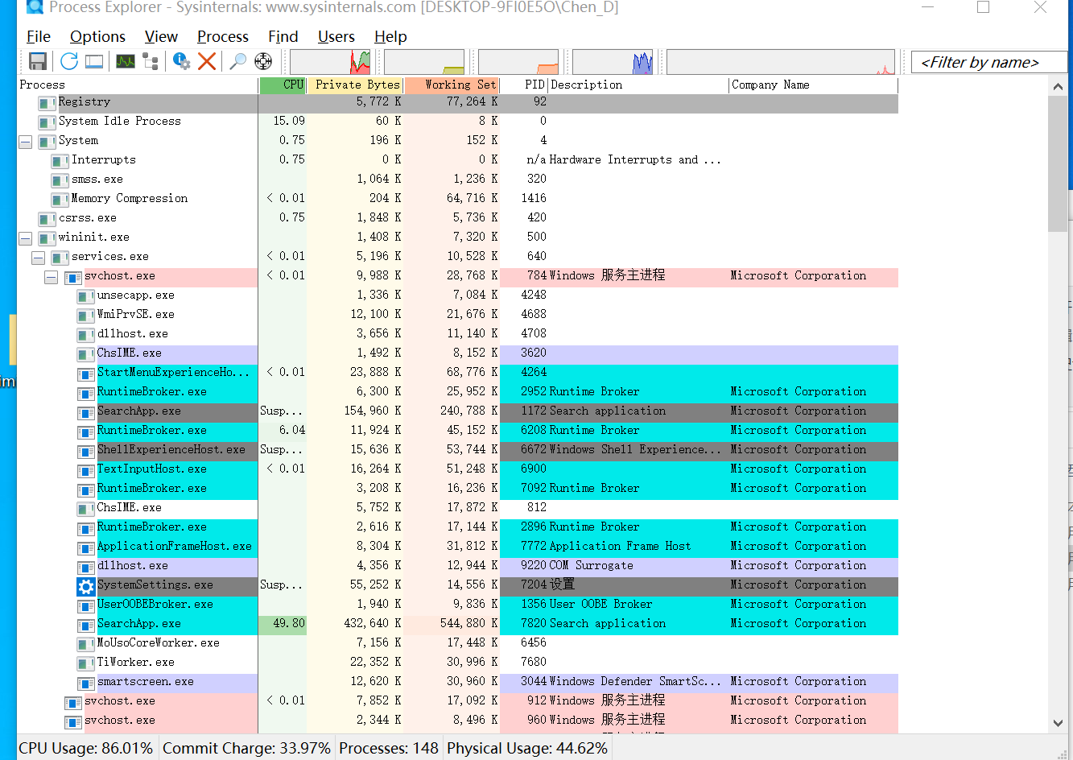Open System Information graph icon
The width and height of the screenshot is (1073, 760).
tap(126, 61)
